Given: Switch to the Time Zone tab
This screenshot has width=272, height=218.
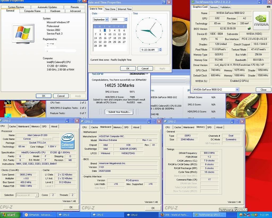Looking at the screenshot, I should tap(110, 9).
